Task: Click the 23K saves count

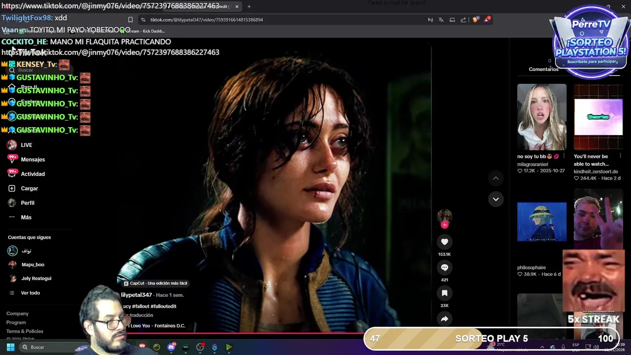Action: 444,306
